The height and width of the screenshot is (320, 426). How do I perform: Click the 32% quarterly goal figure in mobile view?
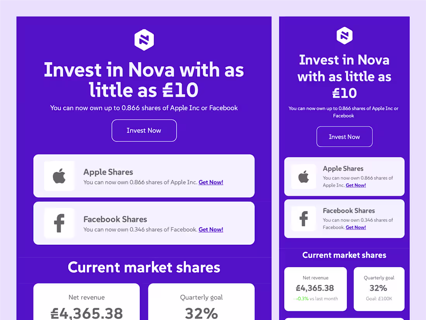[379, 288]
